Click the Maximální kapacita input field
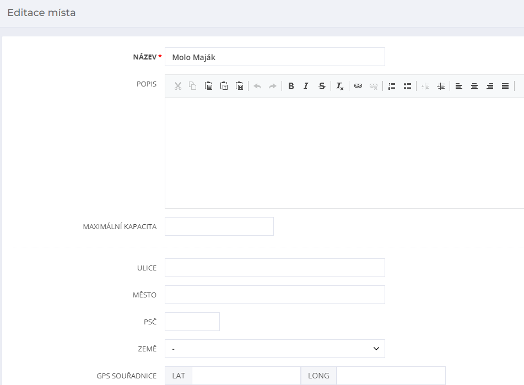The width and height of the screenshot is (524, 385). pyautogui.click(x=219, y=226)
